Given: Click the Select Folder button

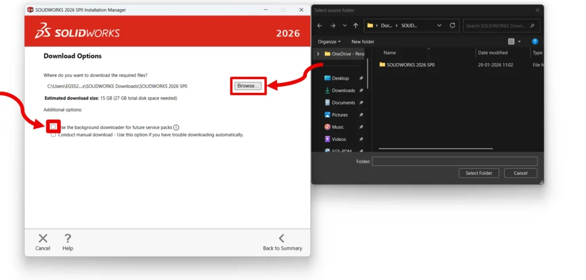Looking at the screenshot, I should (479, 173).
